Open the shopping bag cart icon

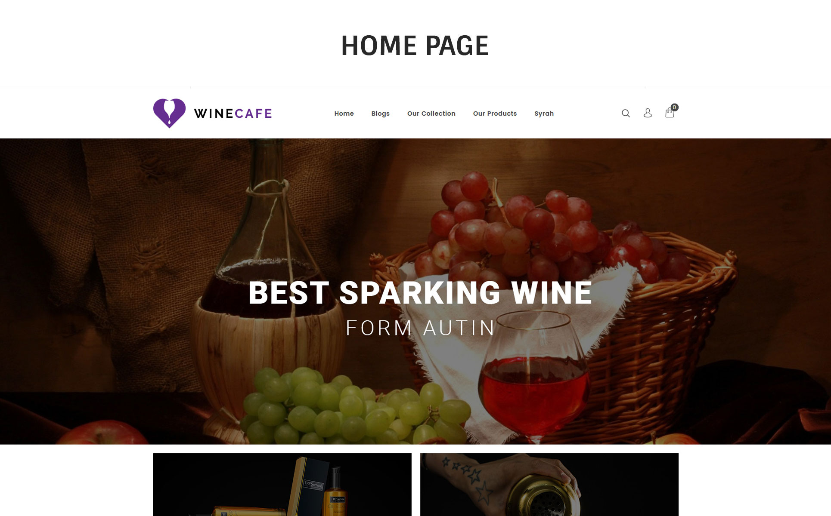(x=669, y=113)
